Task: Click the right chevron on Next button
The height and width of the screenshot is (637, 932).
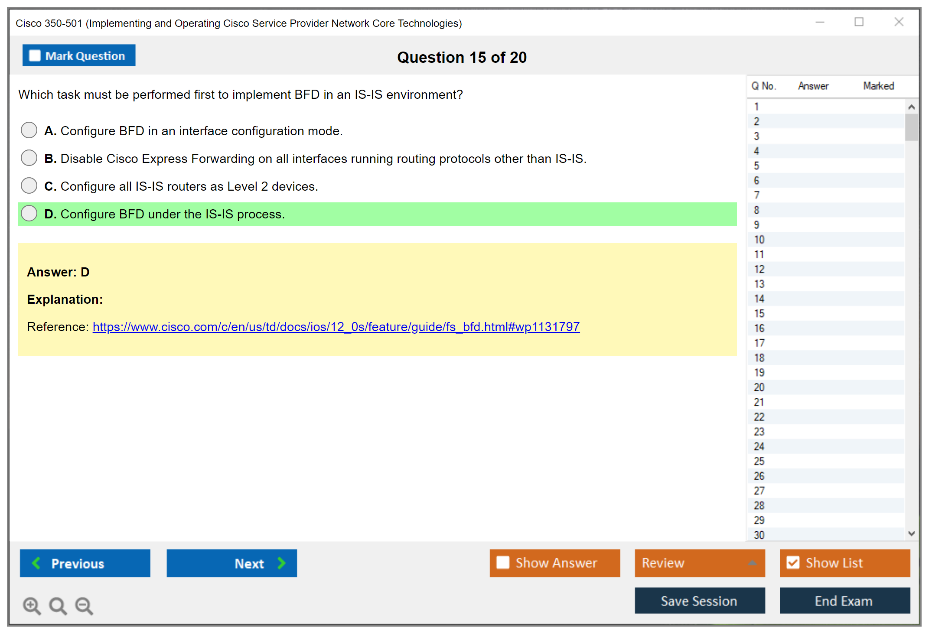Action: (282, 563)
